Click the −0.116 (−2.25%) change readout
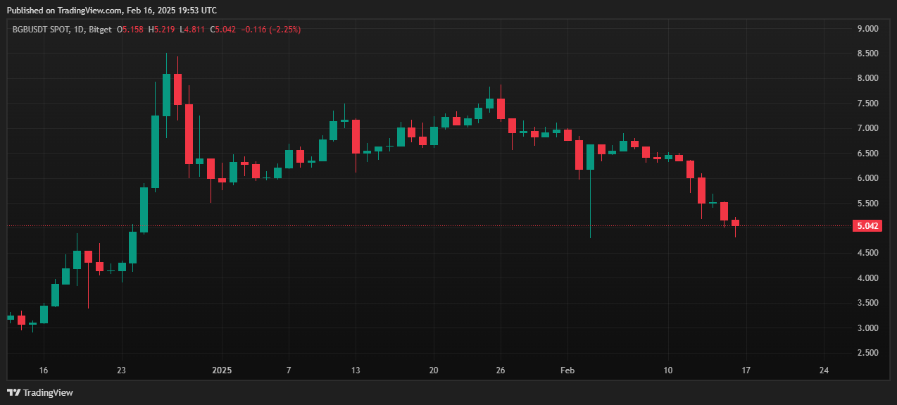Image resolution: width=897 pixels, height=405 pixels. [x=271, y=30]
